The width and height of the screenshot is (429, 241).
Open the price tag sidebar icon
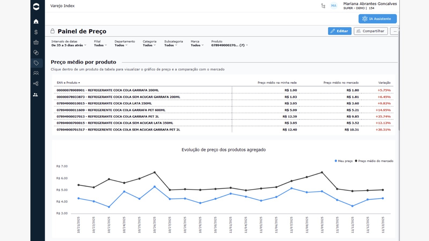click(36, 63)
